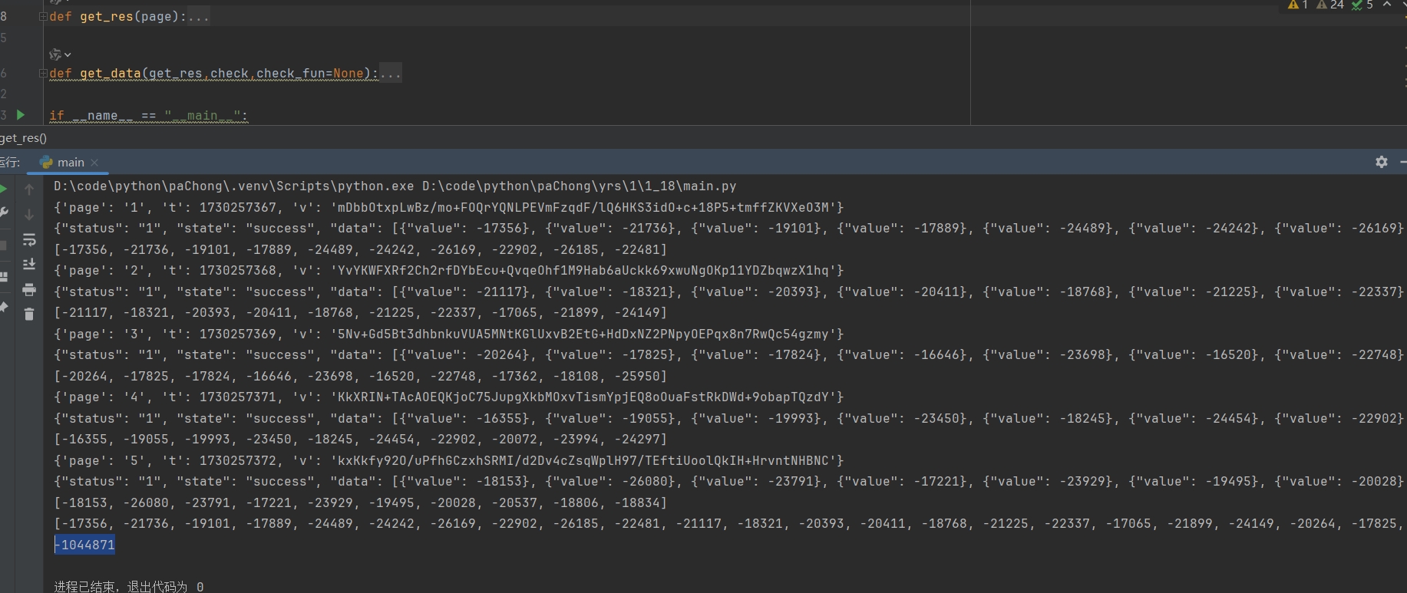The width and height of the screenshot is (1407, 593).
Task: Click the green typo check count 5
Action: click(1362, 5)
